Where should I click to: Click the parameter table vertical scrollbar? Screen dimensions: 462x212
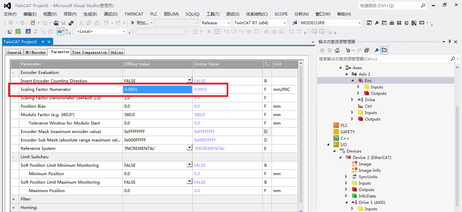pos(301,134)
